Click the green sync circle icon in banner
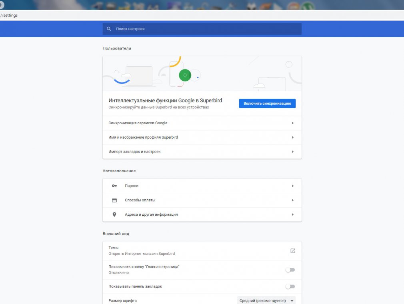 click(185, 75)
